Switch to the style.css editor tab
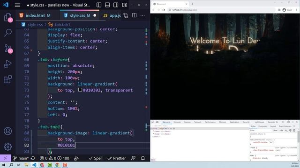The image size is (300, 168). [x=80, y=15]
